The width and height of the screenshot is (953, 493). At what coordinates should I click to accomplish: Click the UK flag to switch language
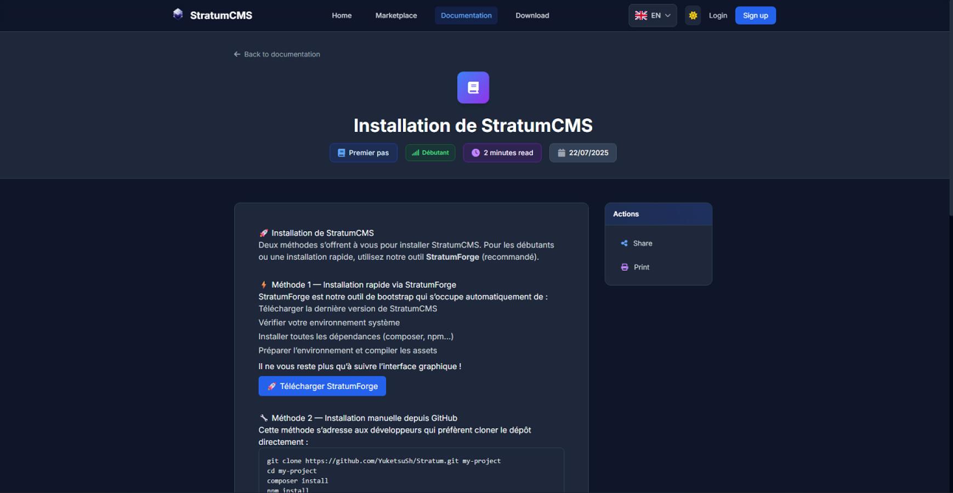coord(640,15)
